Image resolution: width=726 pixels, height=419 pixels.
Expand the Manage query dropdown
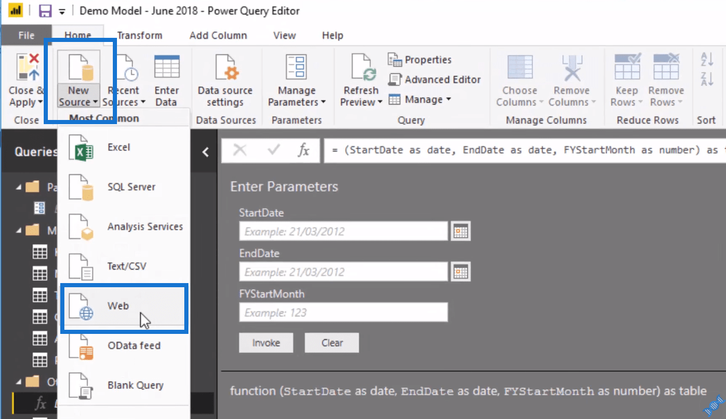(419, 99)
